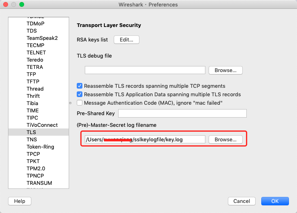Open TFTP protocol preferences
This screenshot has height=213, width=297.
point(39,81)
